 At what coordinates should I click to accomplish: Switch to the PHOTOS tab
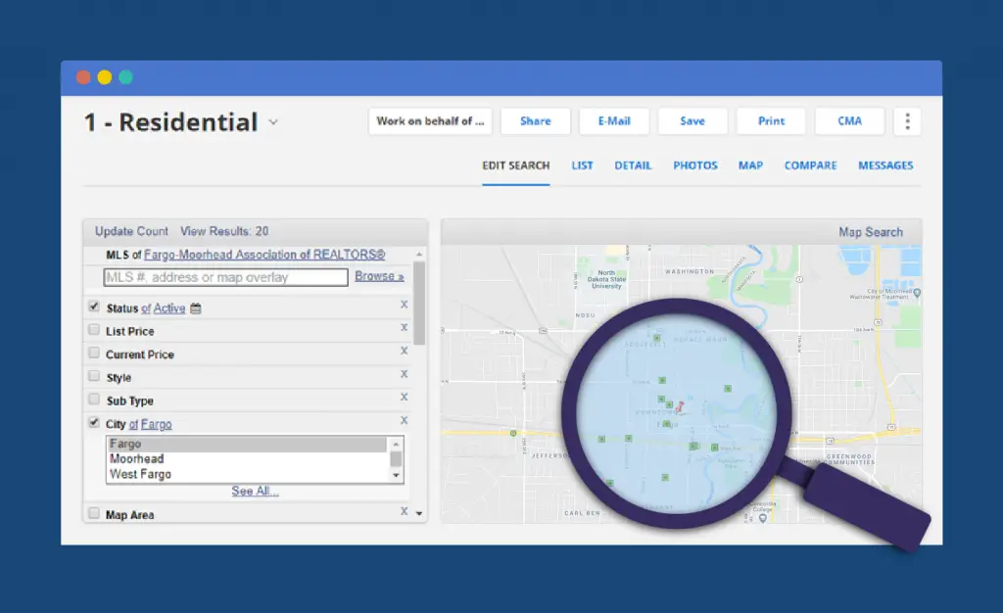(x=695, y=165)
